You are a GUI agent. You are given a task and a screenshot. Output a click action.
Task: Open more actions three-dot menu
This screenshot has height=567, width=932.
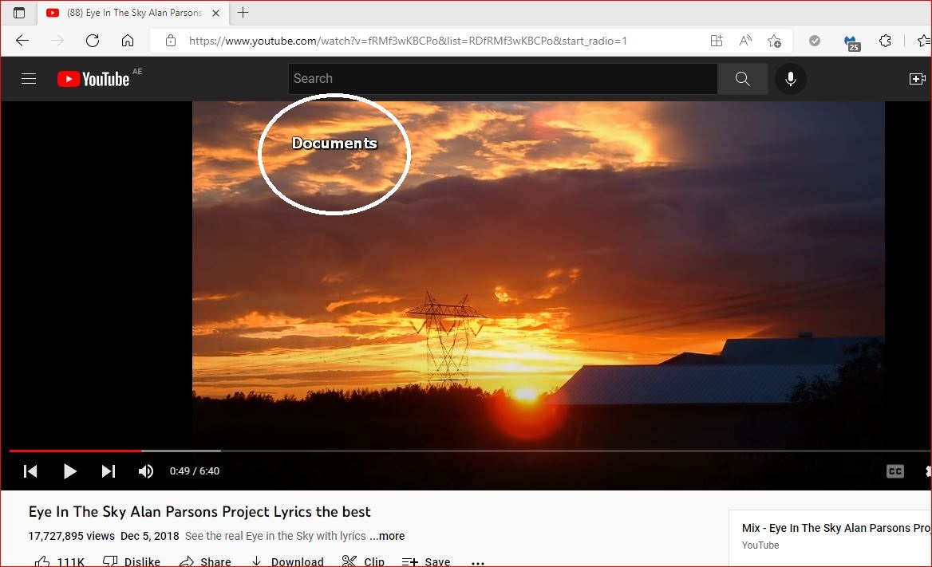(478, 562)
